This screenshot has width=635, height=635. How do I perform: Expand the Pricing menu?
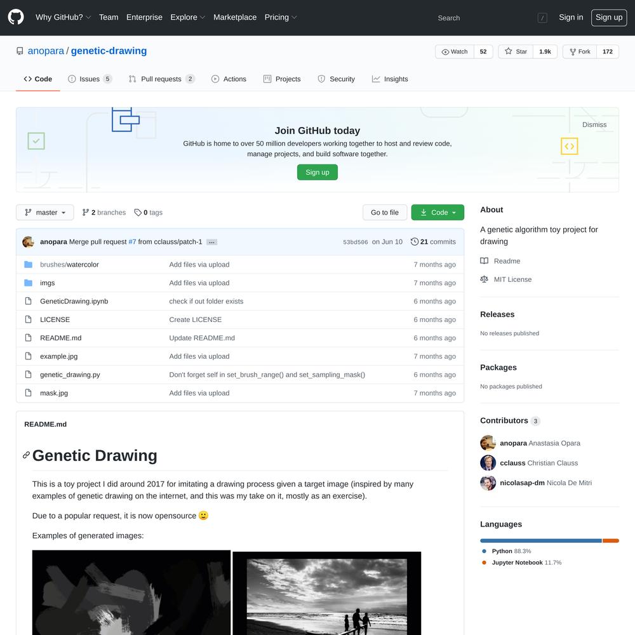pyautogui.click(x=280, y=17)
